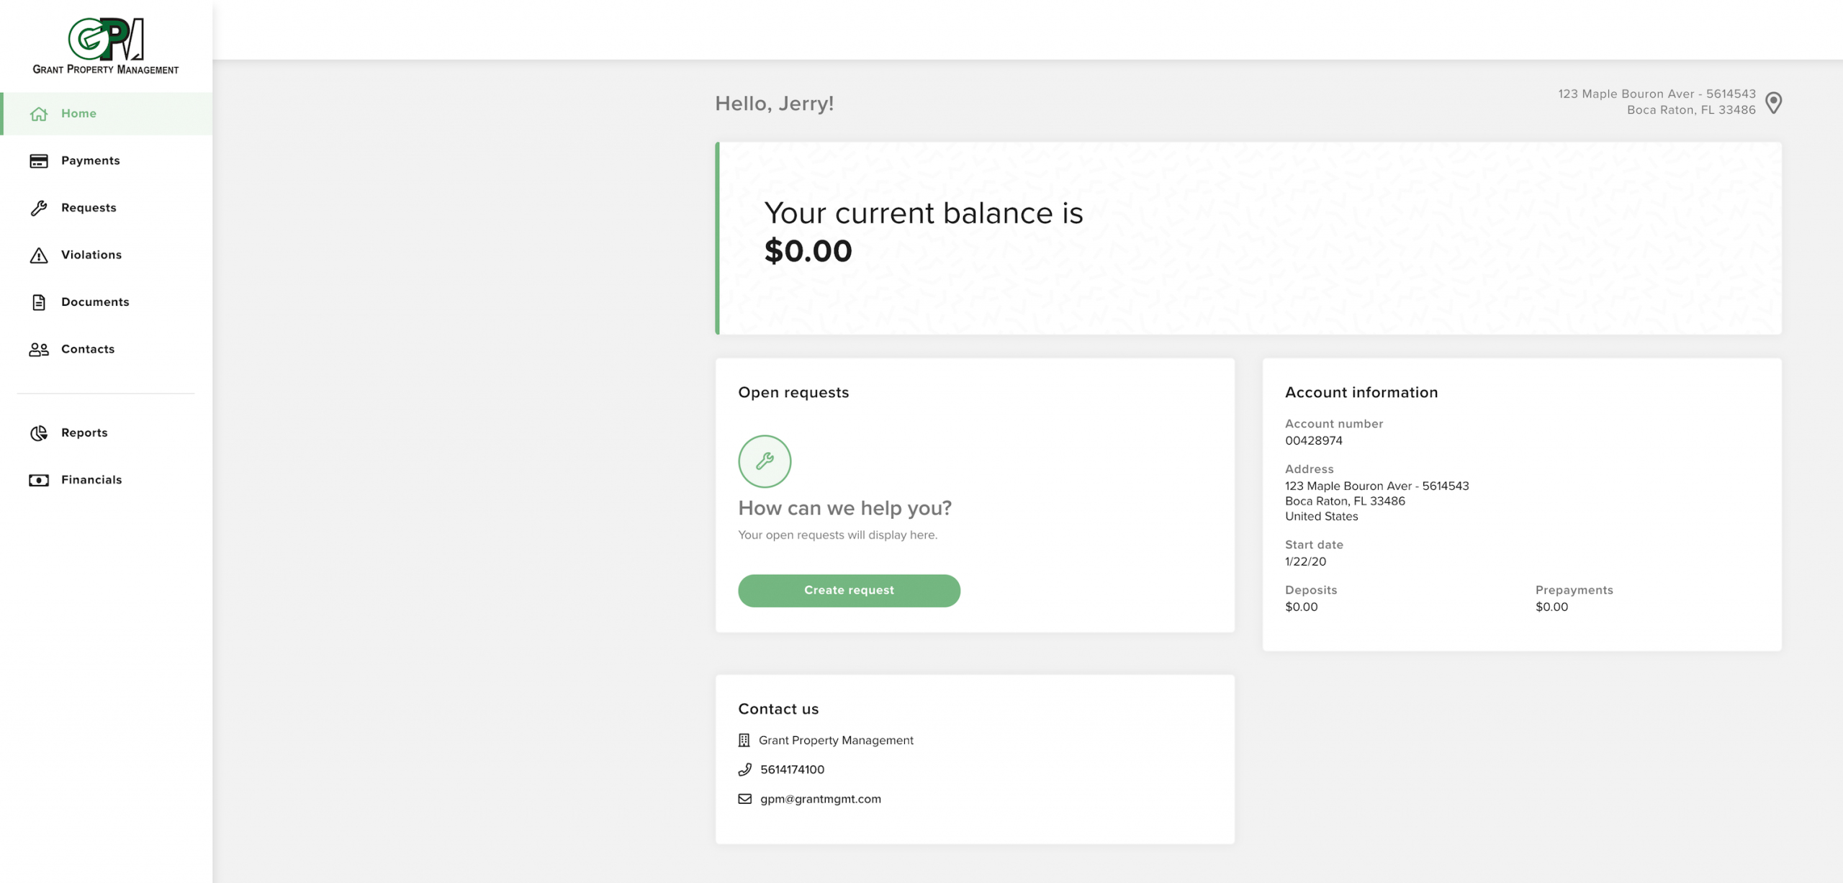Click the Financials money icon
The image size is (1843, 883).
coord(39,480)
